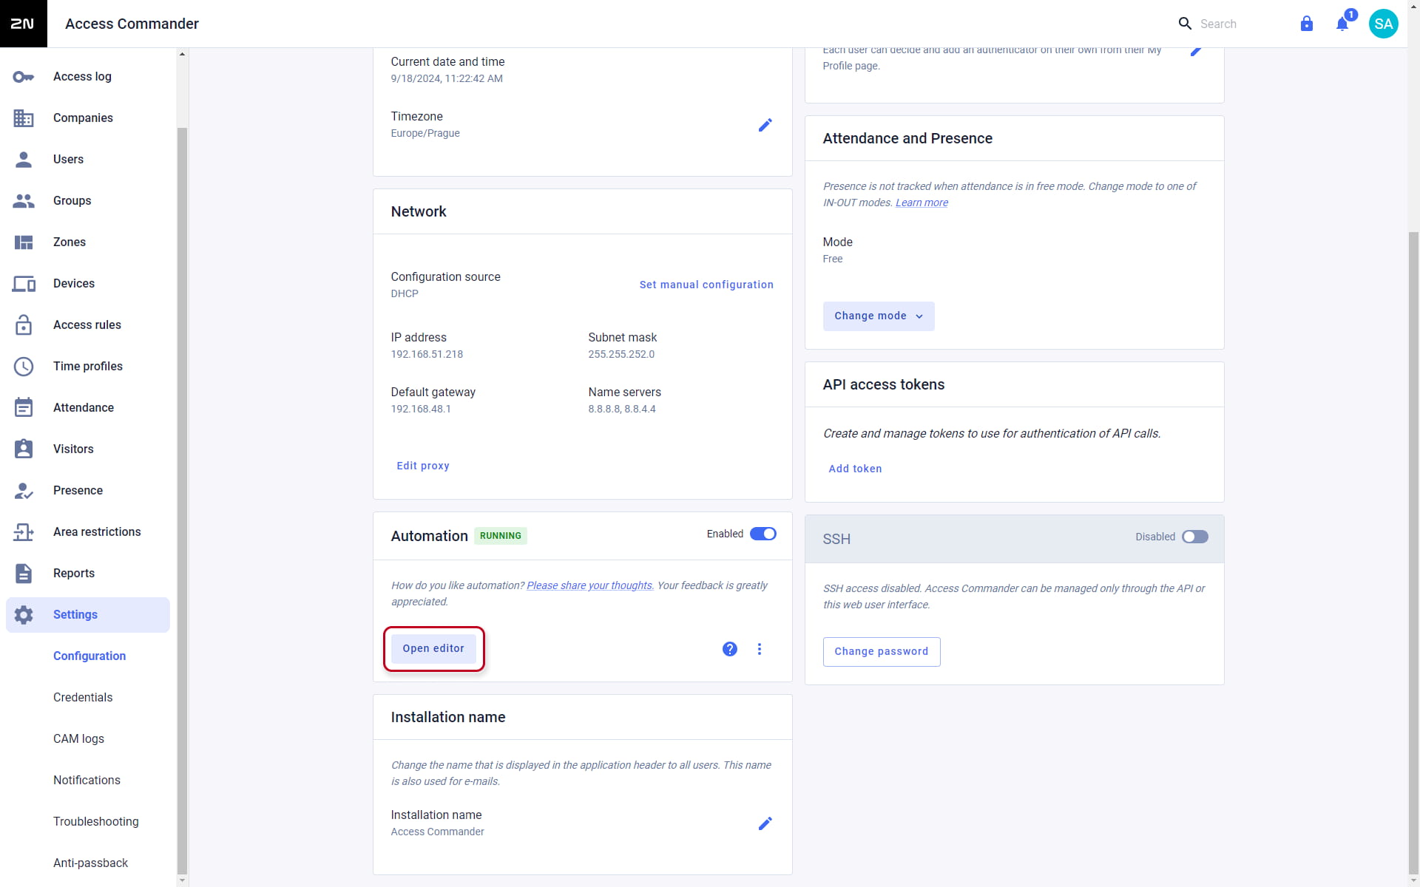The height and width of the screenshot is (887, 1420).
Task: Open Credentials settings submenu
Action: tap(83, 698)
